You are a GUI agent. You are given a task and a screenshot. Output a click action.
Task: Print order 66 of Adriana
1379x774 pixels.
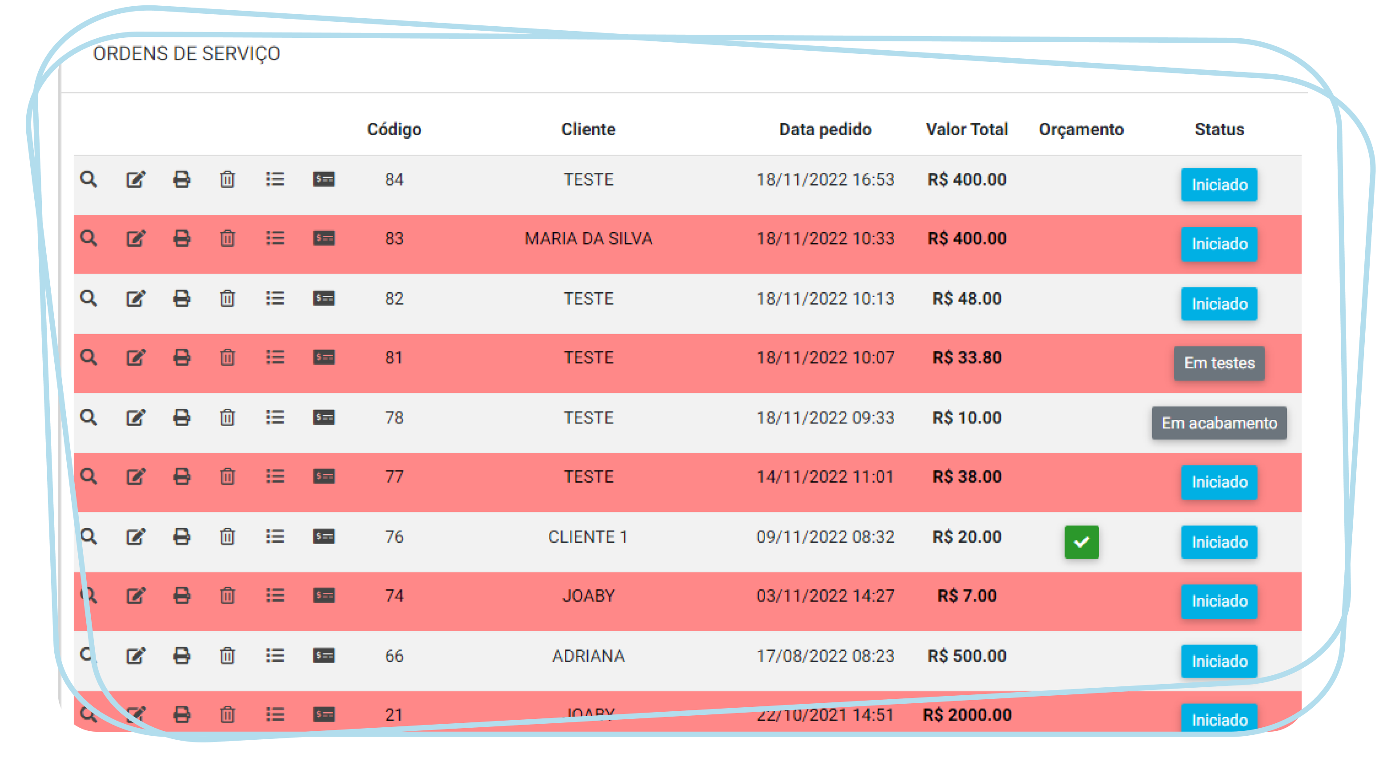tap(181, 656)
